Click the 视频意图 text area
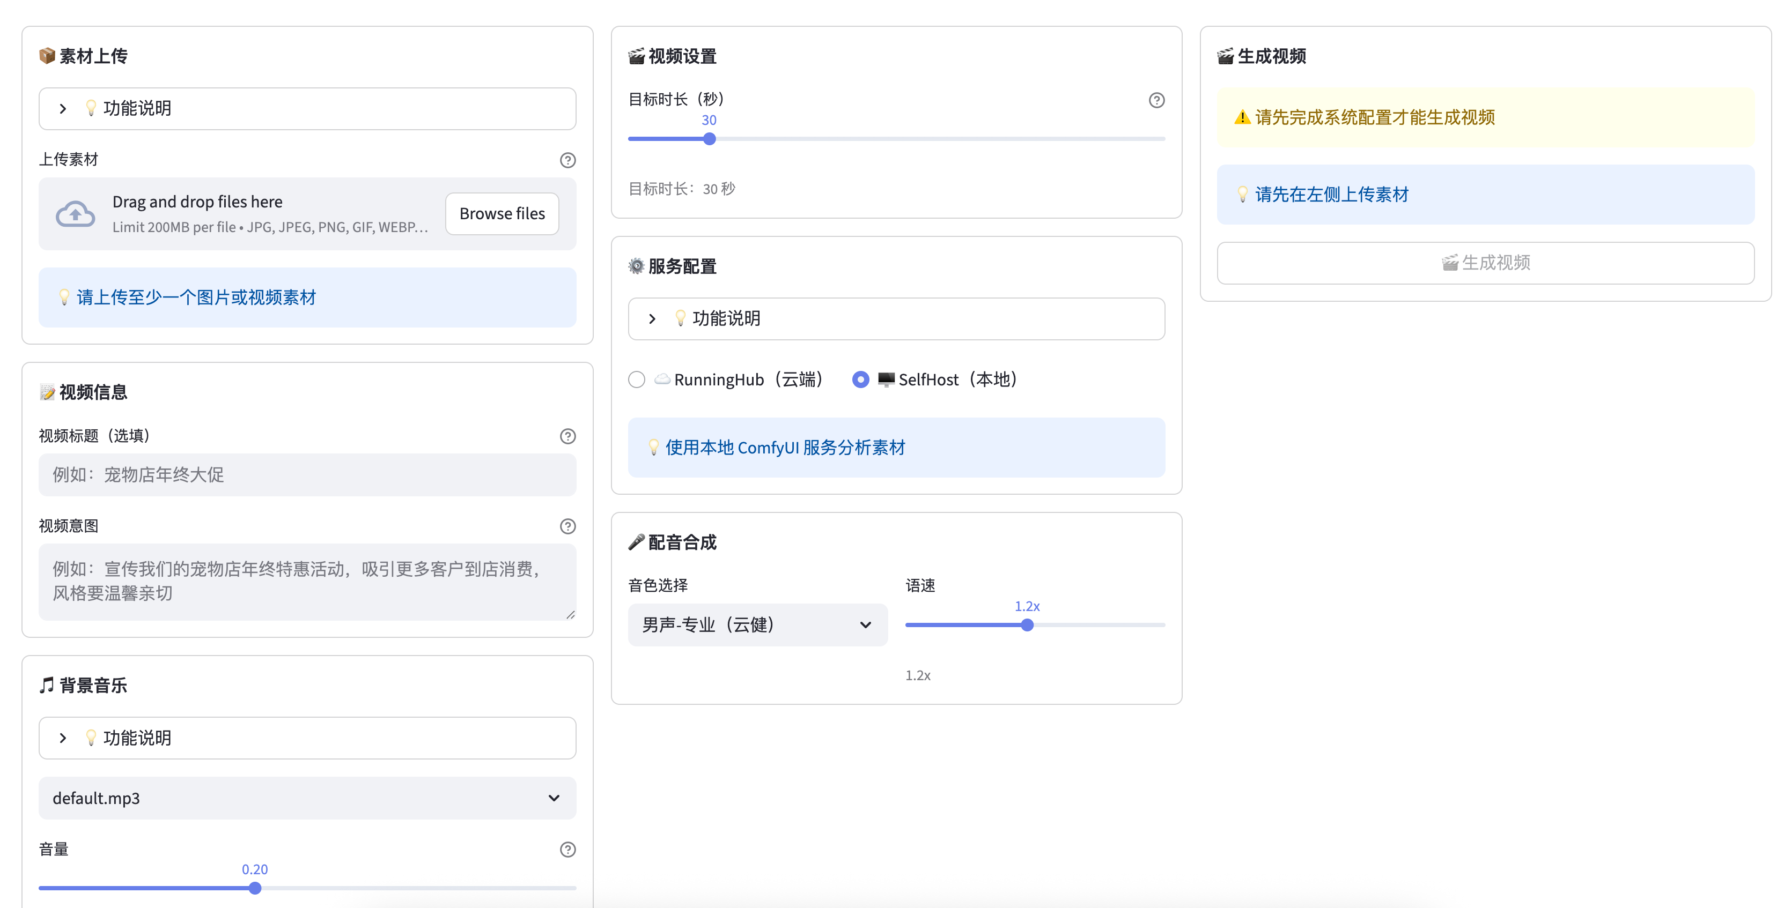Viewport: 1784px width, 908px height. (307, 582)
